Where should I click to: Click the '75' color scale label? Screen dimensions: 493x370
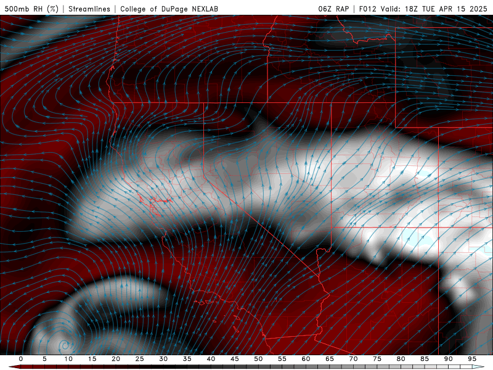tap(377, 359)
